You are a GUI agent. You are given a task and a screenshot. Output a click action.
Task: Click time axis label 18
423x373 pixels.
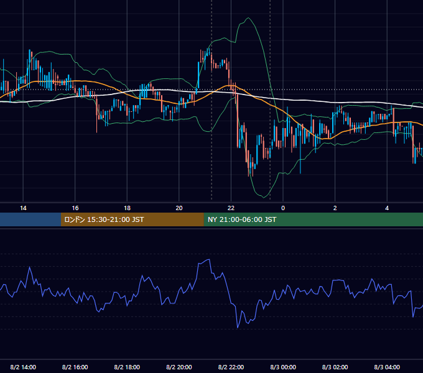point(127,208)
